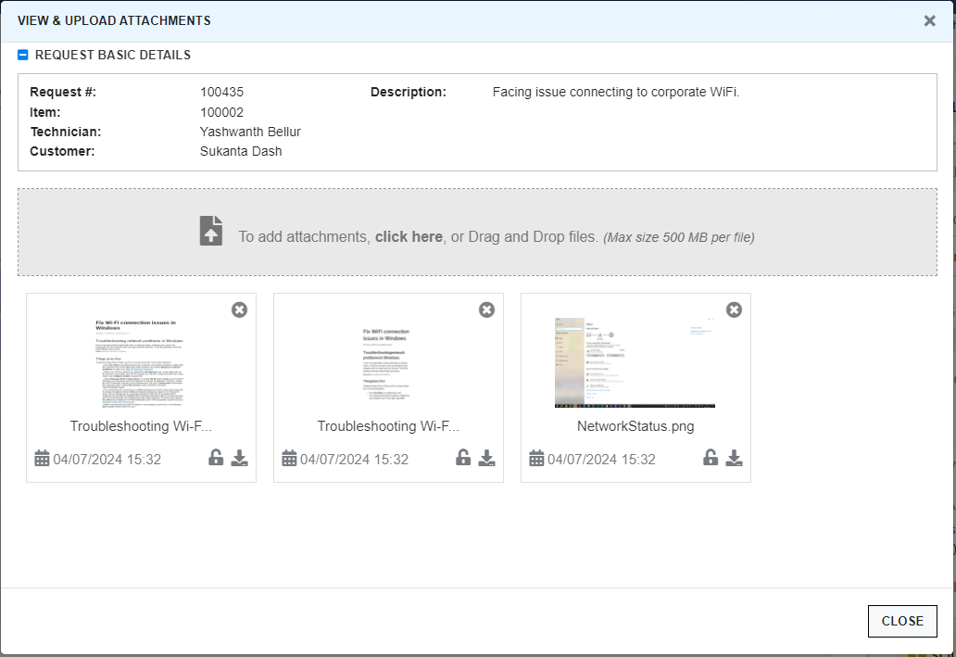Toggle lock on NetworkStatus.png attachment
The width and height of the screenshot is (956, 657).
point(711,458)
